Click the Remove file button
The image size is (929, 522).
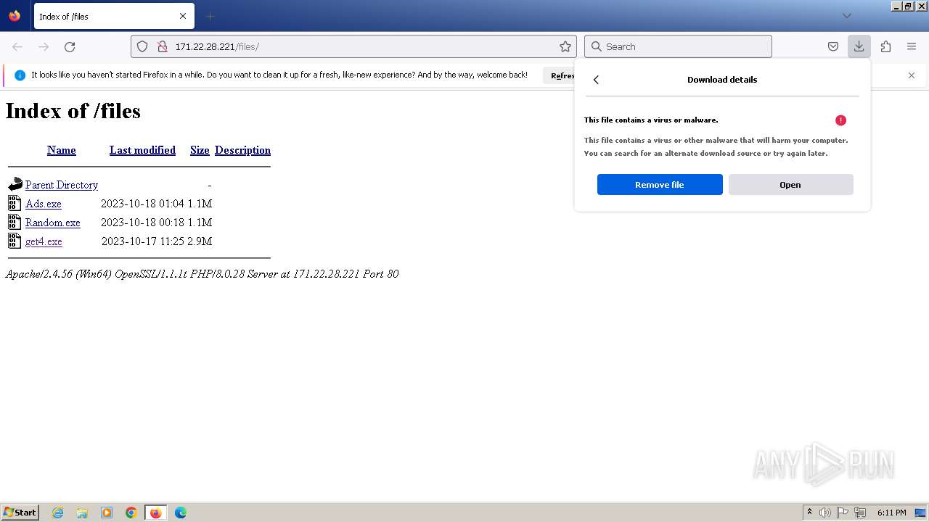click(660, 185)
